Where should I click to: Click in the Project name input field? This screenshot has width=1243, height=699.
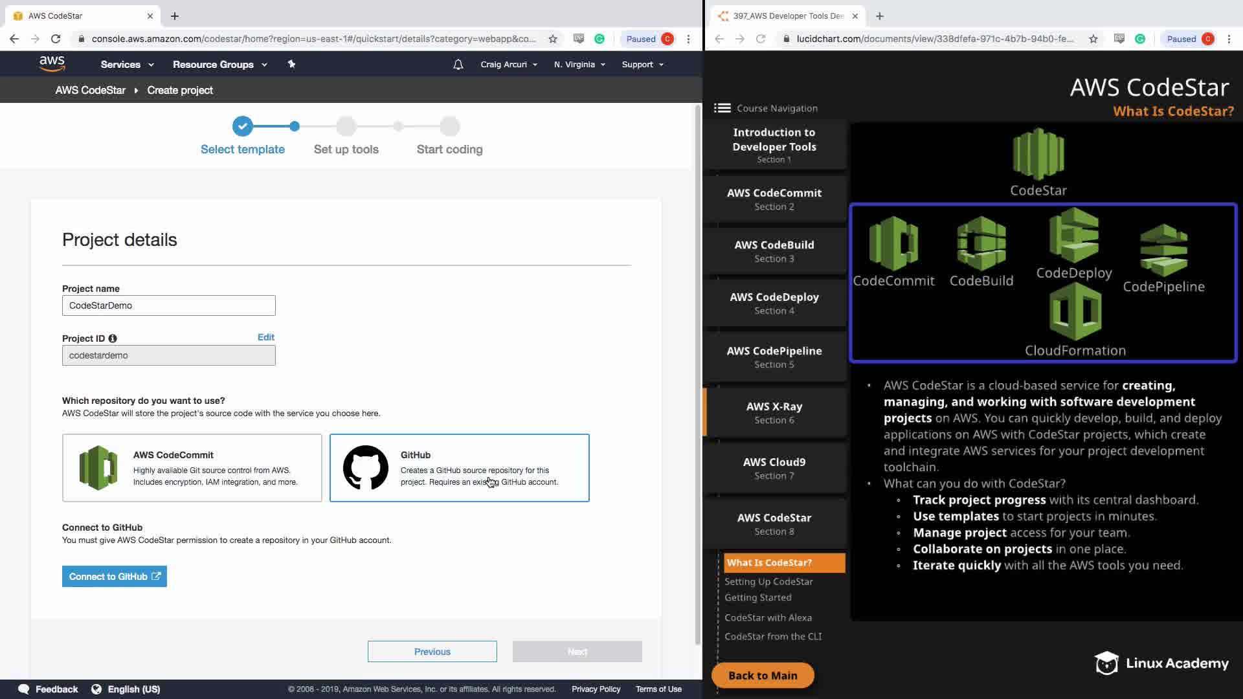click(x=168, y=305)
